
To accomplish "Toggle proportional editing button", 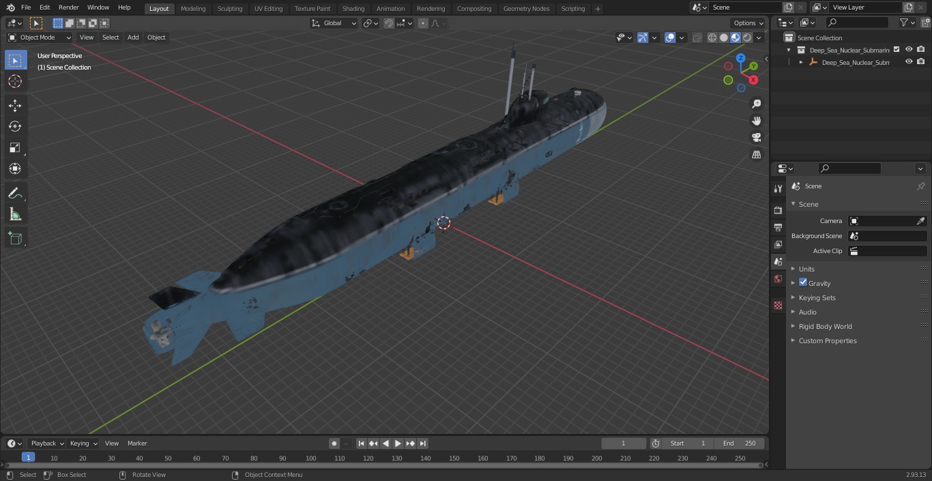I will click(x=423, y=23).
